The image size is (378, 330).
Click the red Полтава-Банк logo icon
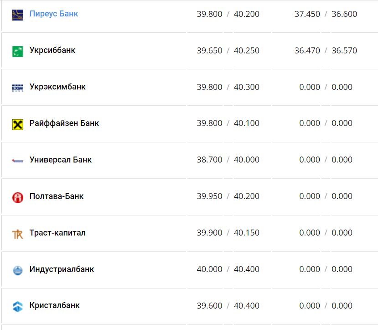pos(18,197)
